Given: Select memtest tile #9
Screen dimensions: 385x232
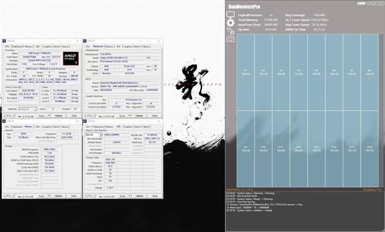Looking at the screenshot, I should point(246,149).
